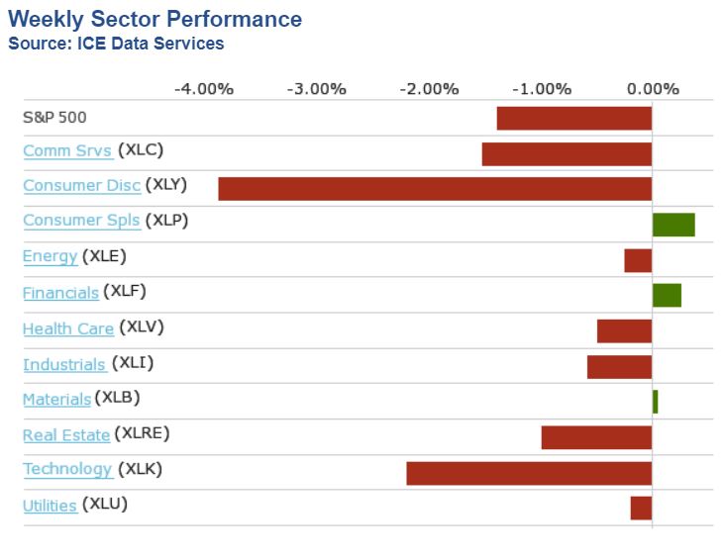723x560 pixels.
Task: Click the red Health Care bar
Action: coord(624,330)
